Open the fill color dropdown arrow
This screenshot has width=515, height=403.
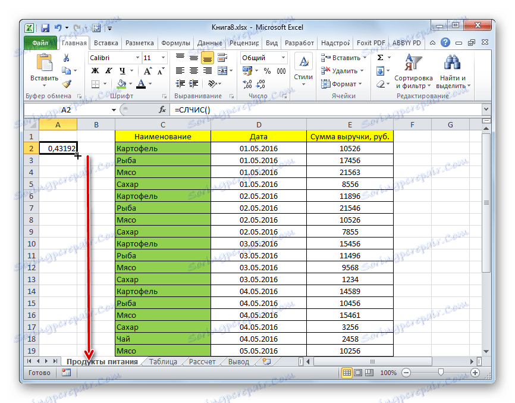coord(130,84)
